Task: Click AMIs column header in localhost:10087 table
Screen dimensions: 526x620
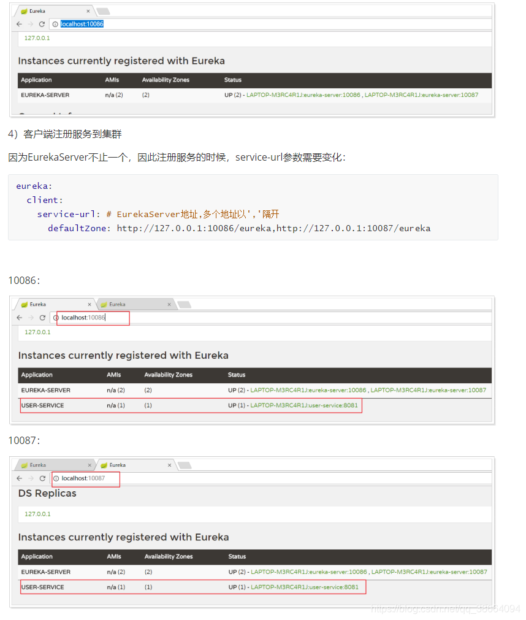Action: click(114, 557)
